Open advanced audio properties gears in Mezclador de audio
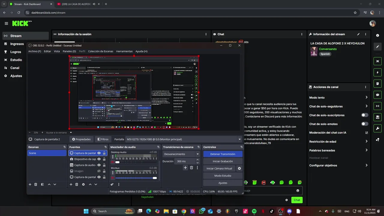 [112, 184]
